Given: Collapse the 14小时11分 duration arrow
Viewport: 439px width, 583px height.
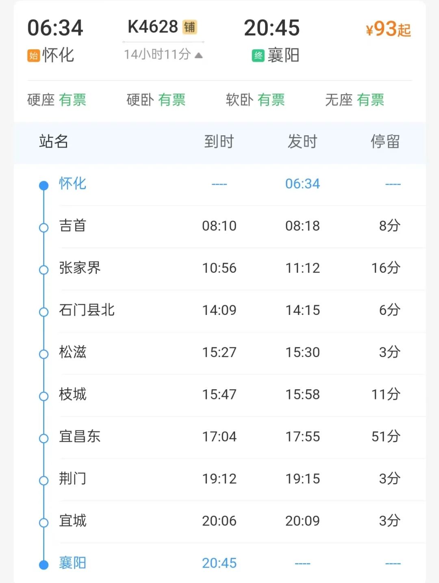Looking at the screenshot, I should 198,55.
